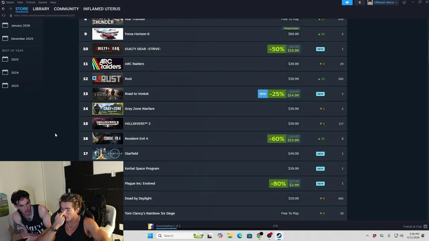Screen dimensions: 429x241
Task: Click the download game icon in Steam footer
Action: [151, 227]
